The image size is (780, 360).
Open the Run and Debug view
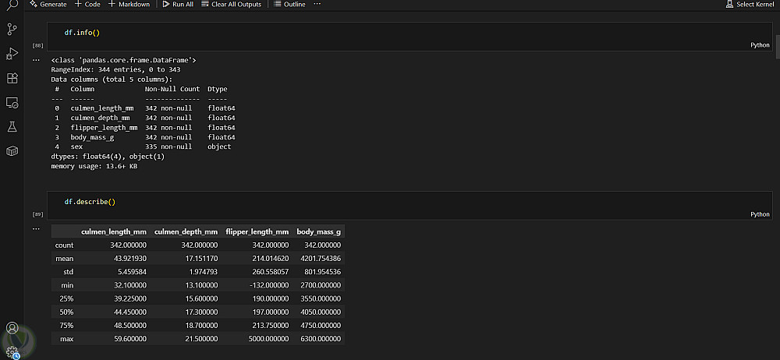12,54
